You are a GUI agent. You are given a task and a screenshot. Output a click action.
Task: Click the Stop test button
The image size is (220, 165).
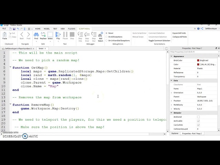pyautogui.click(x=72, y=34)
